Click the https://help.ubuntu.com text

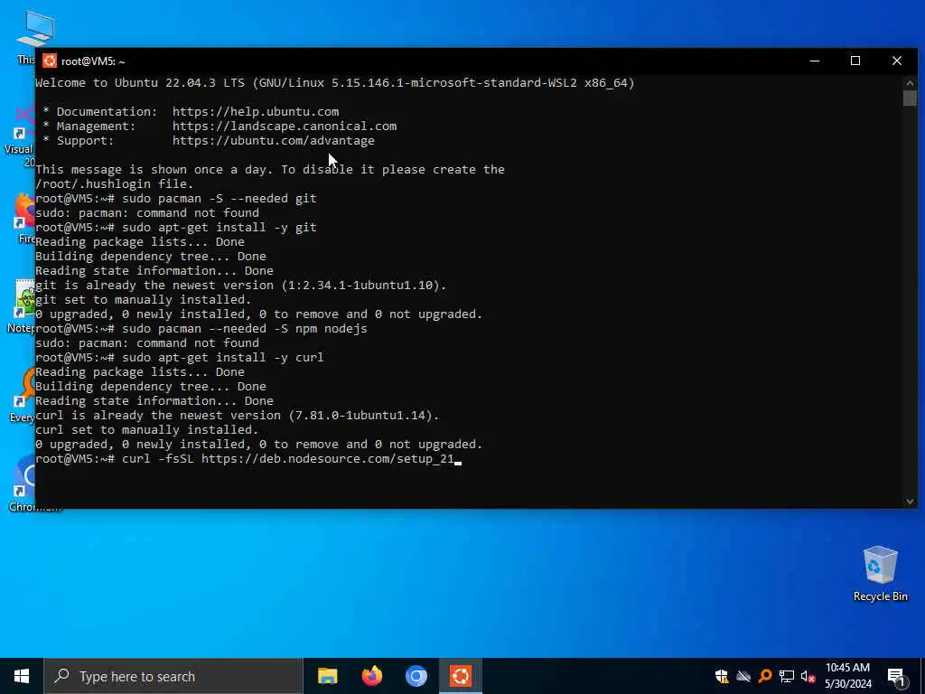click(256, 111)
